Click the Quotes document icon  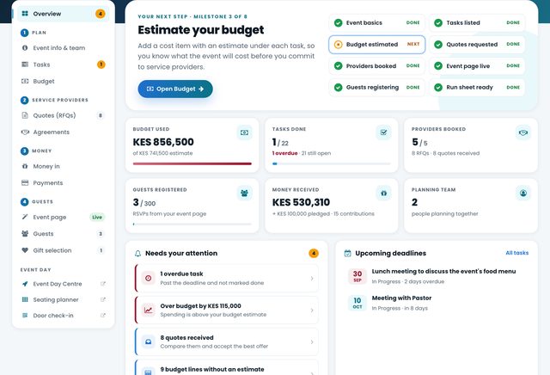(25, 115)
